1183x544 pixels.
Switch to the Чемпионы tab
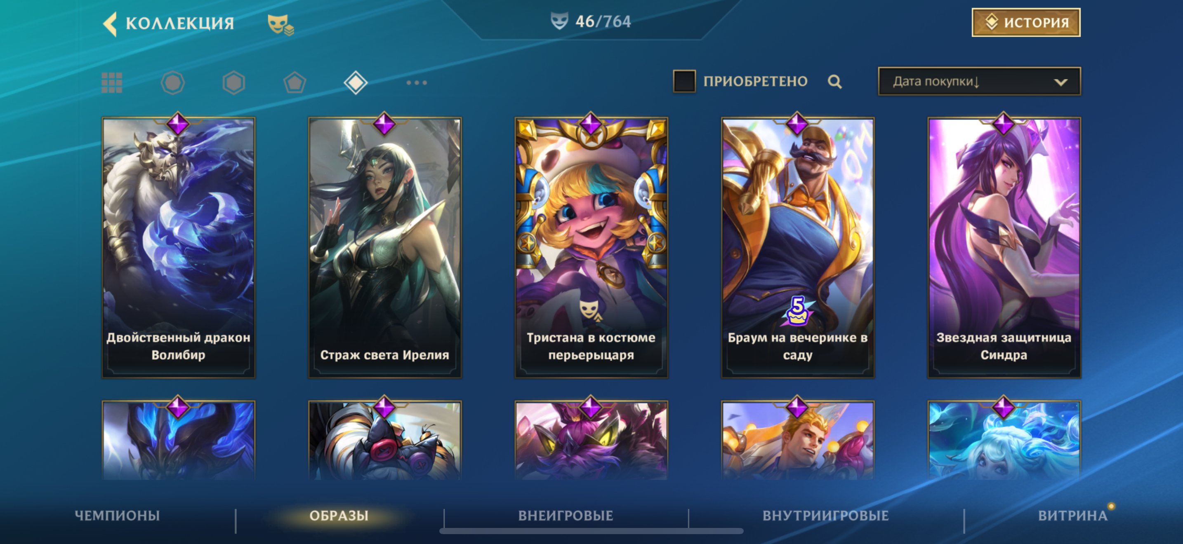[x=117, y=516]
